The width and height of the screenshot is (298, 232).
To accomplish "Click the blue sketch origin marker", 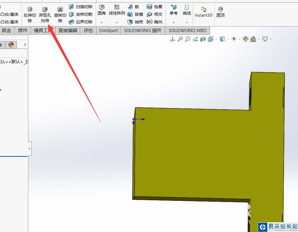I will tap(133, 119).
